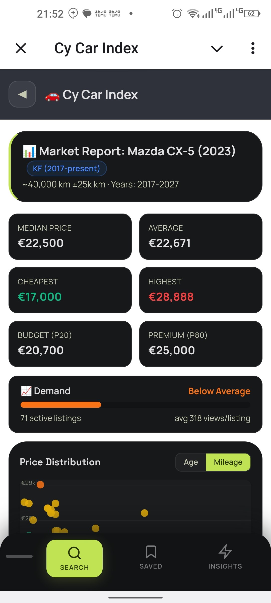
Task: Tap the Demand trend chart icon
Action: coord(26,391)
